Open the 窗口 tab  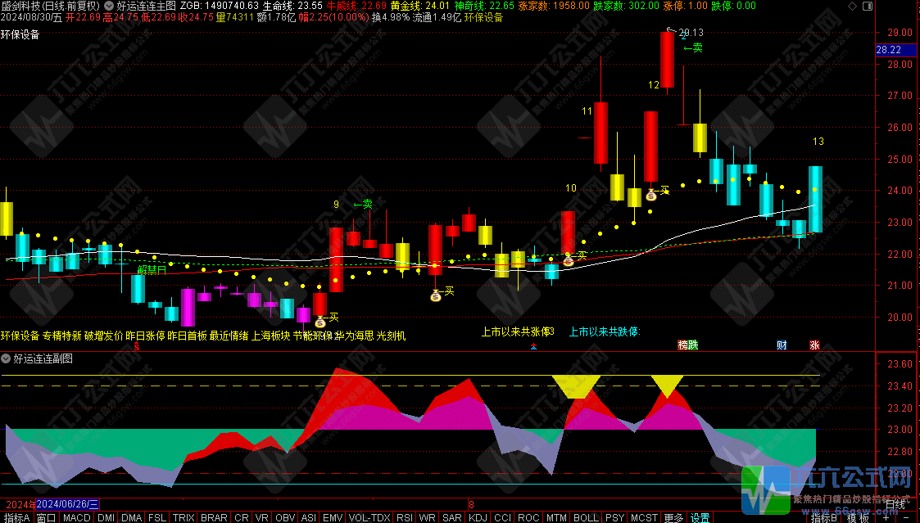click(x=46, y=518)
